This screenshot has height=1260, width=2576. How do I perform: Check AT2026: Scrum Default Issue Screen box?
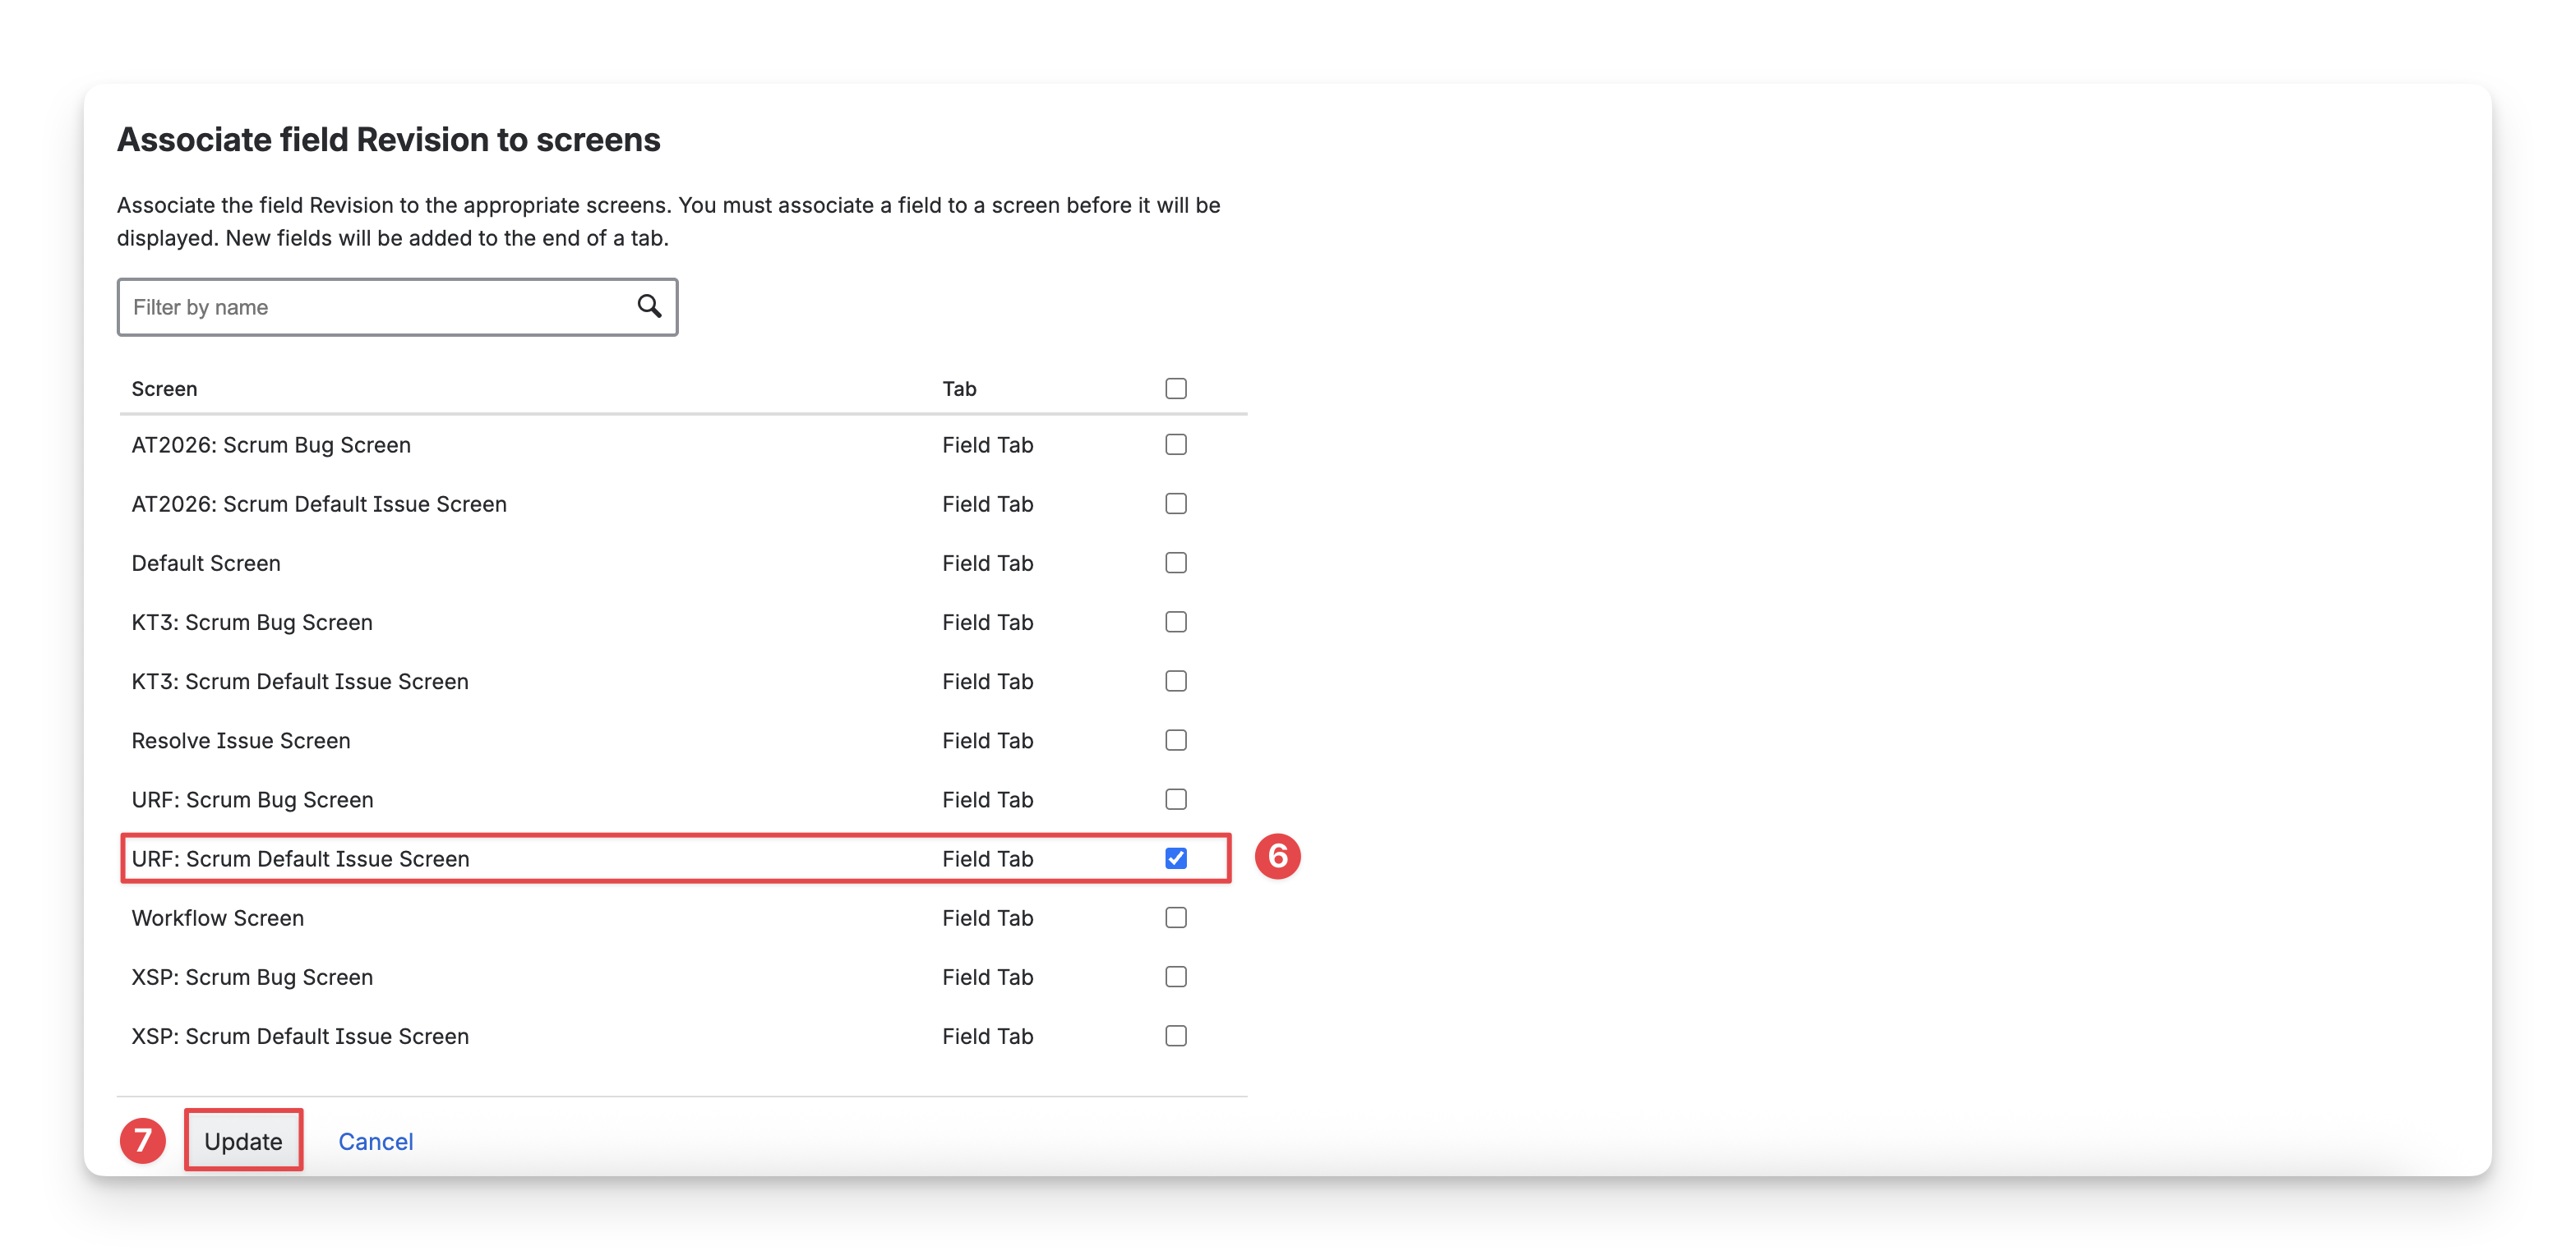(x=1175, y=503)
